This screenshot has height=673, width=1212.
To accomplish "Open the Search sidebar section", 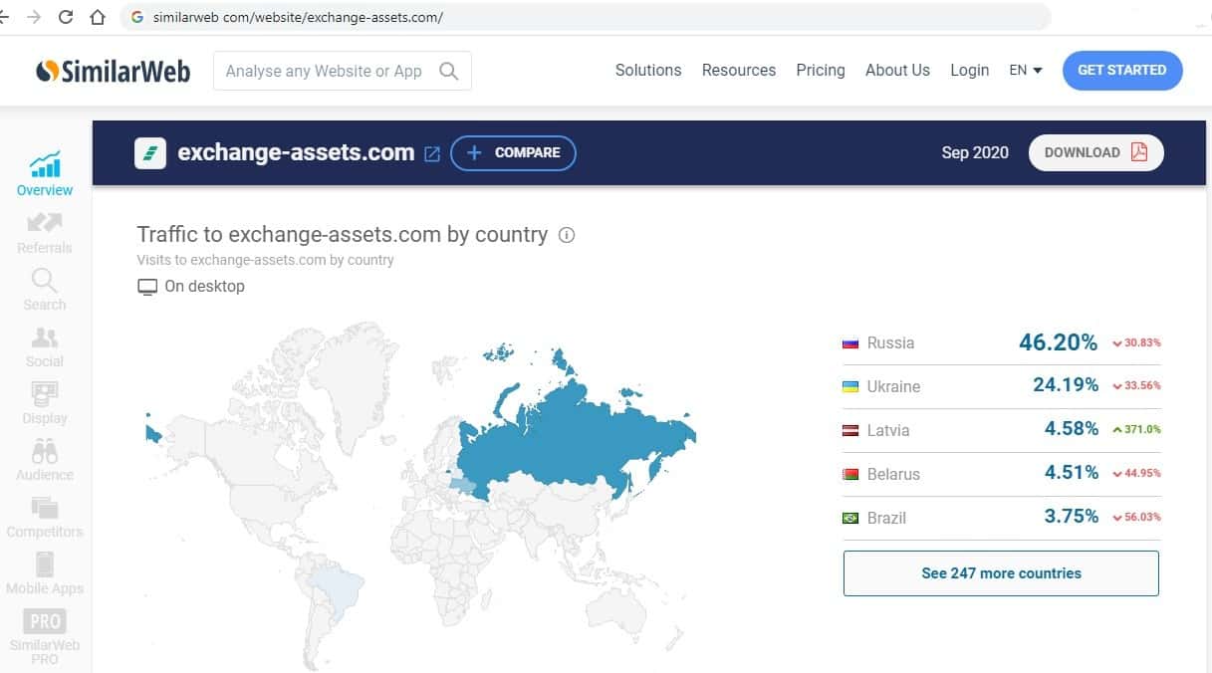I will (45, 290).
